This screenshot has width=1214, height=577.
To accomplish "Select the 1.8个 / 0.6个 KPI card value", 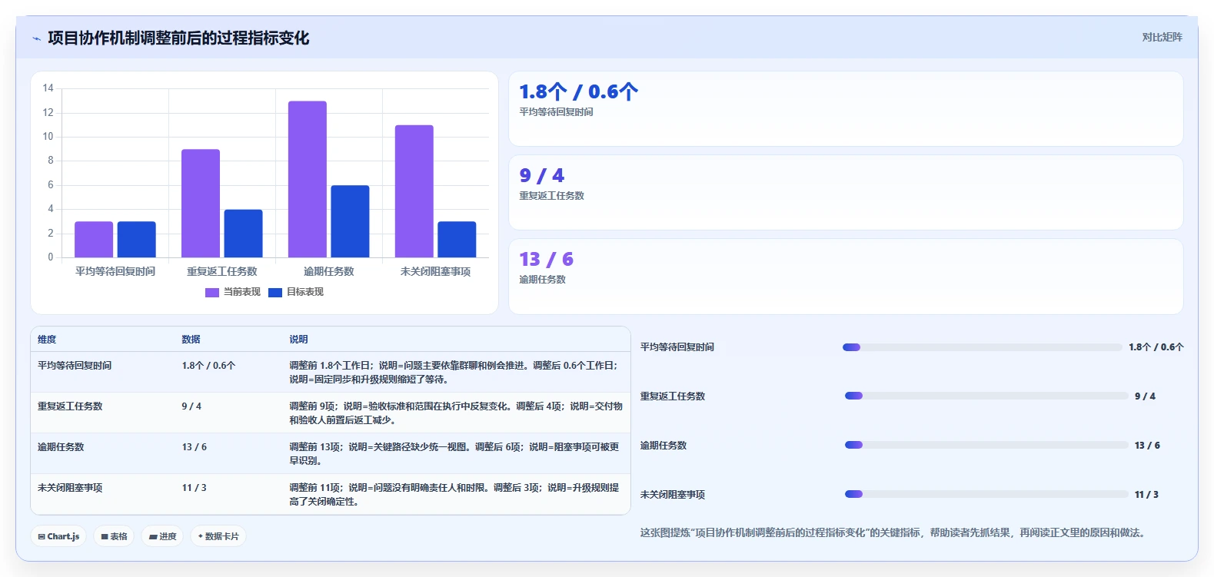I will pos(578,92).
